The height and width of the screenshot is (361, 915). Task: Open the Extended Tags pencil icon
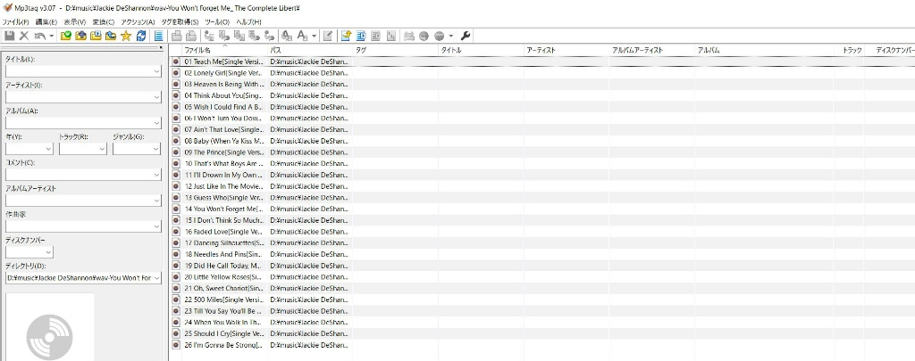[328, 36]
